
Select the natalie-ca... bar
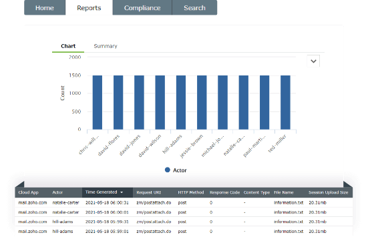(244, 102)
